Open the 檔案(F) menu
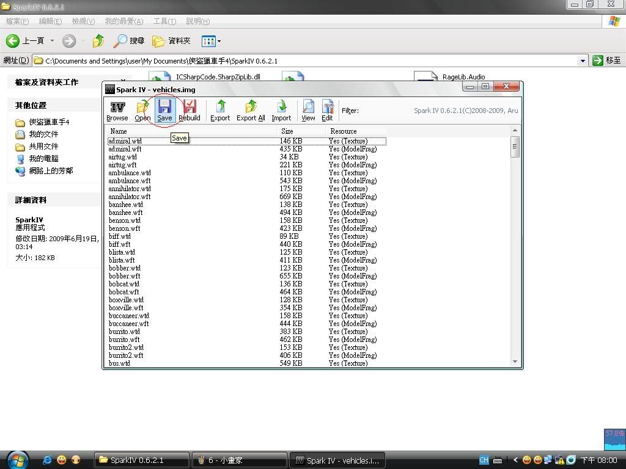 [x=17, y=21]
